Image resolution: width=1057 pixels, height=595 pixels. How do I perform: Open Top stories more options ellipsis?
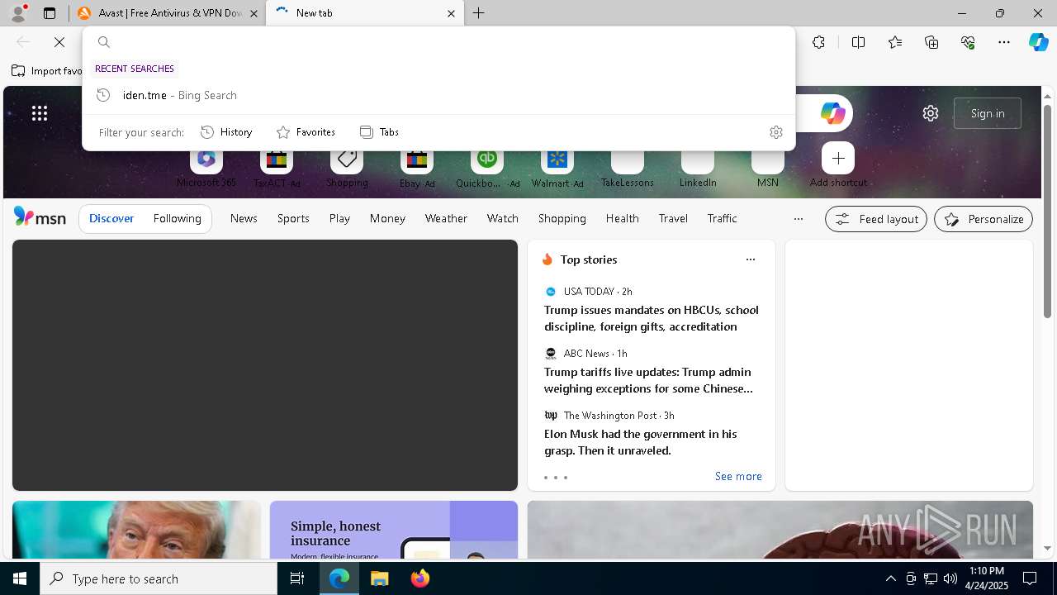[x=751, y=259]
